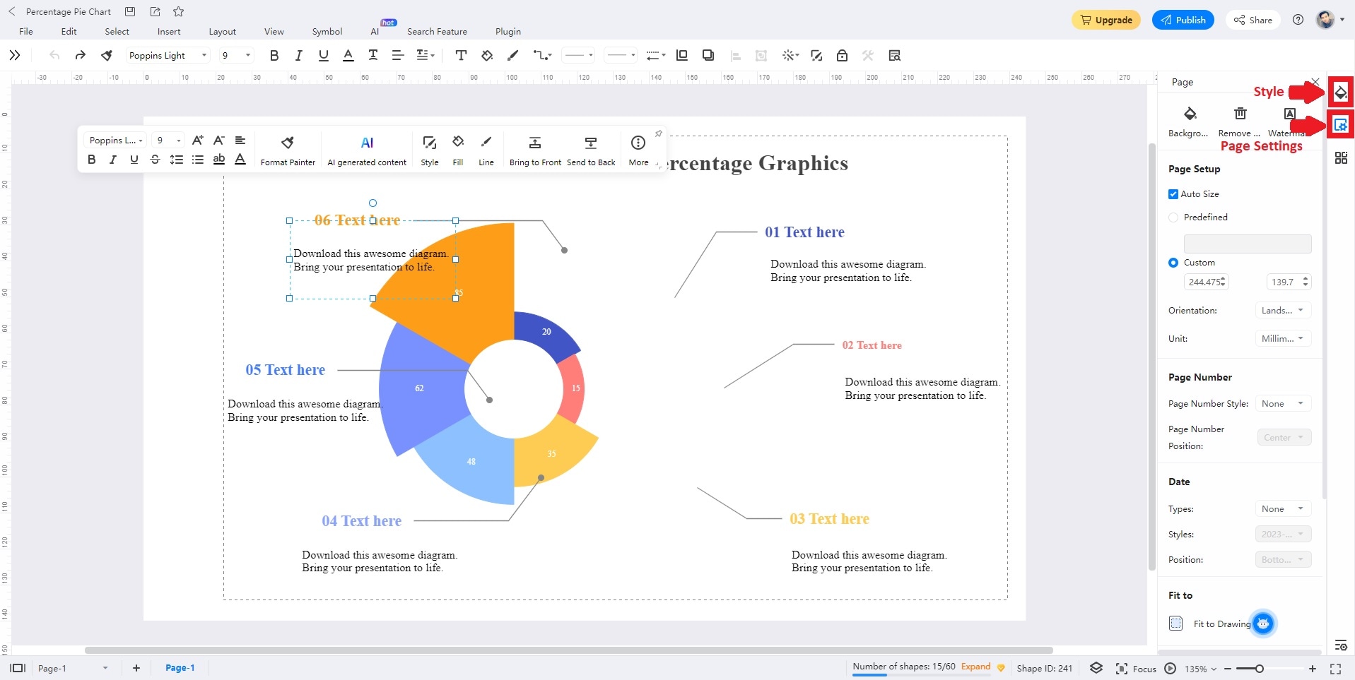Click Background icon in Page panel
The image size is (1355, 680).
point(1189,121)
